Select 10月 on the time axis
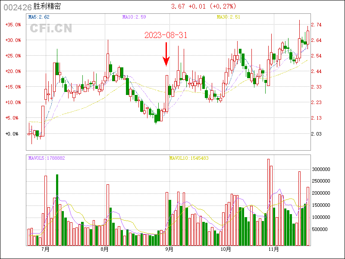Image resolution: width=345 pixels, height=259 pixels. [226, 249]
